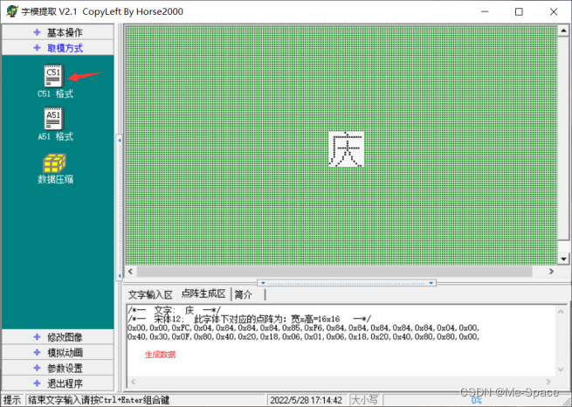Click the 数据压缩 cube icon
Image resolution: width=572 pixels, height=407 pixels.
(x=54, y=163)
